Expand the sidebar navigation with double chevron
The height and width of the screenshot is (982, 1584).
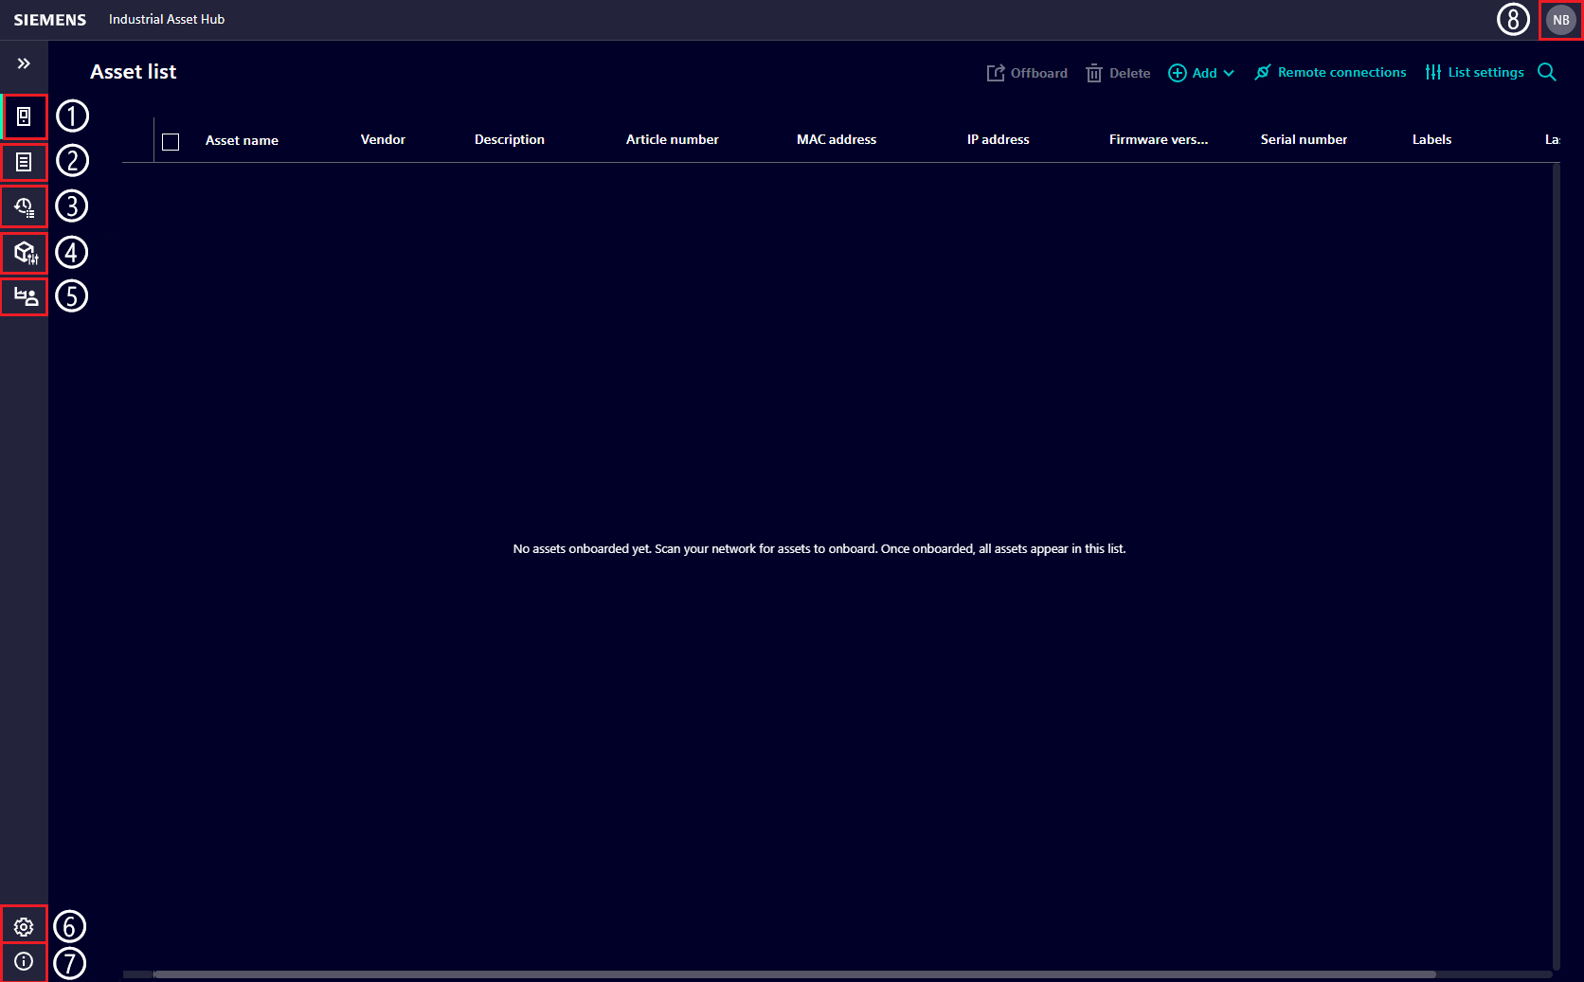point(24,63)
